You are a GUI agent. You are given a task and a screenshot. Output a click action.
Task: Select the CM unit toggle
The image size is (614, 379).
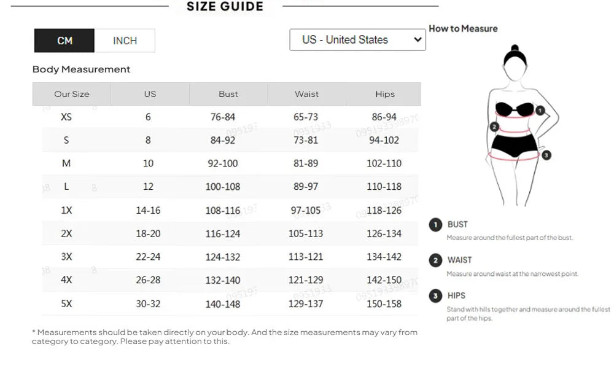64,41
